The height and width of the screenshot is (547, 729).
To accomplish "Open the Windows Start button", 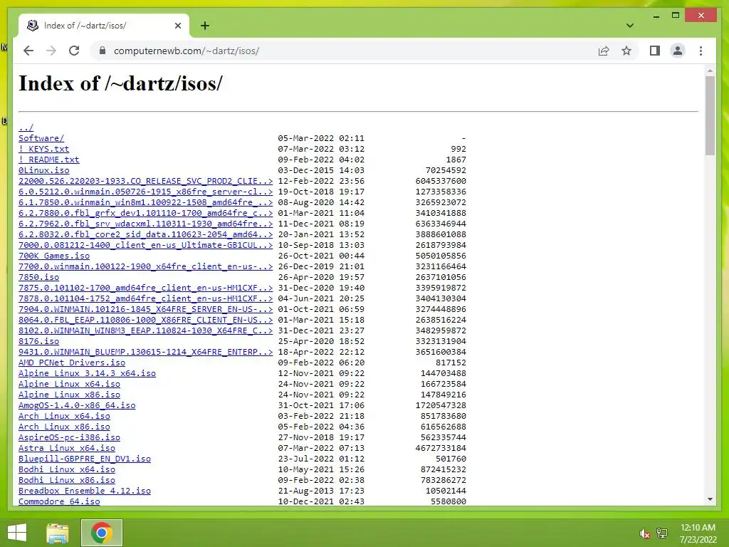I will point(17,533).
